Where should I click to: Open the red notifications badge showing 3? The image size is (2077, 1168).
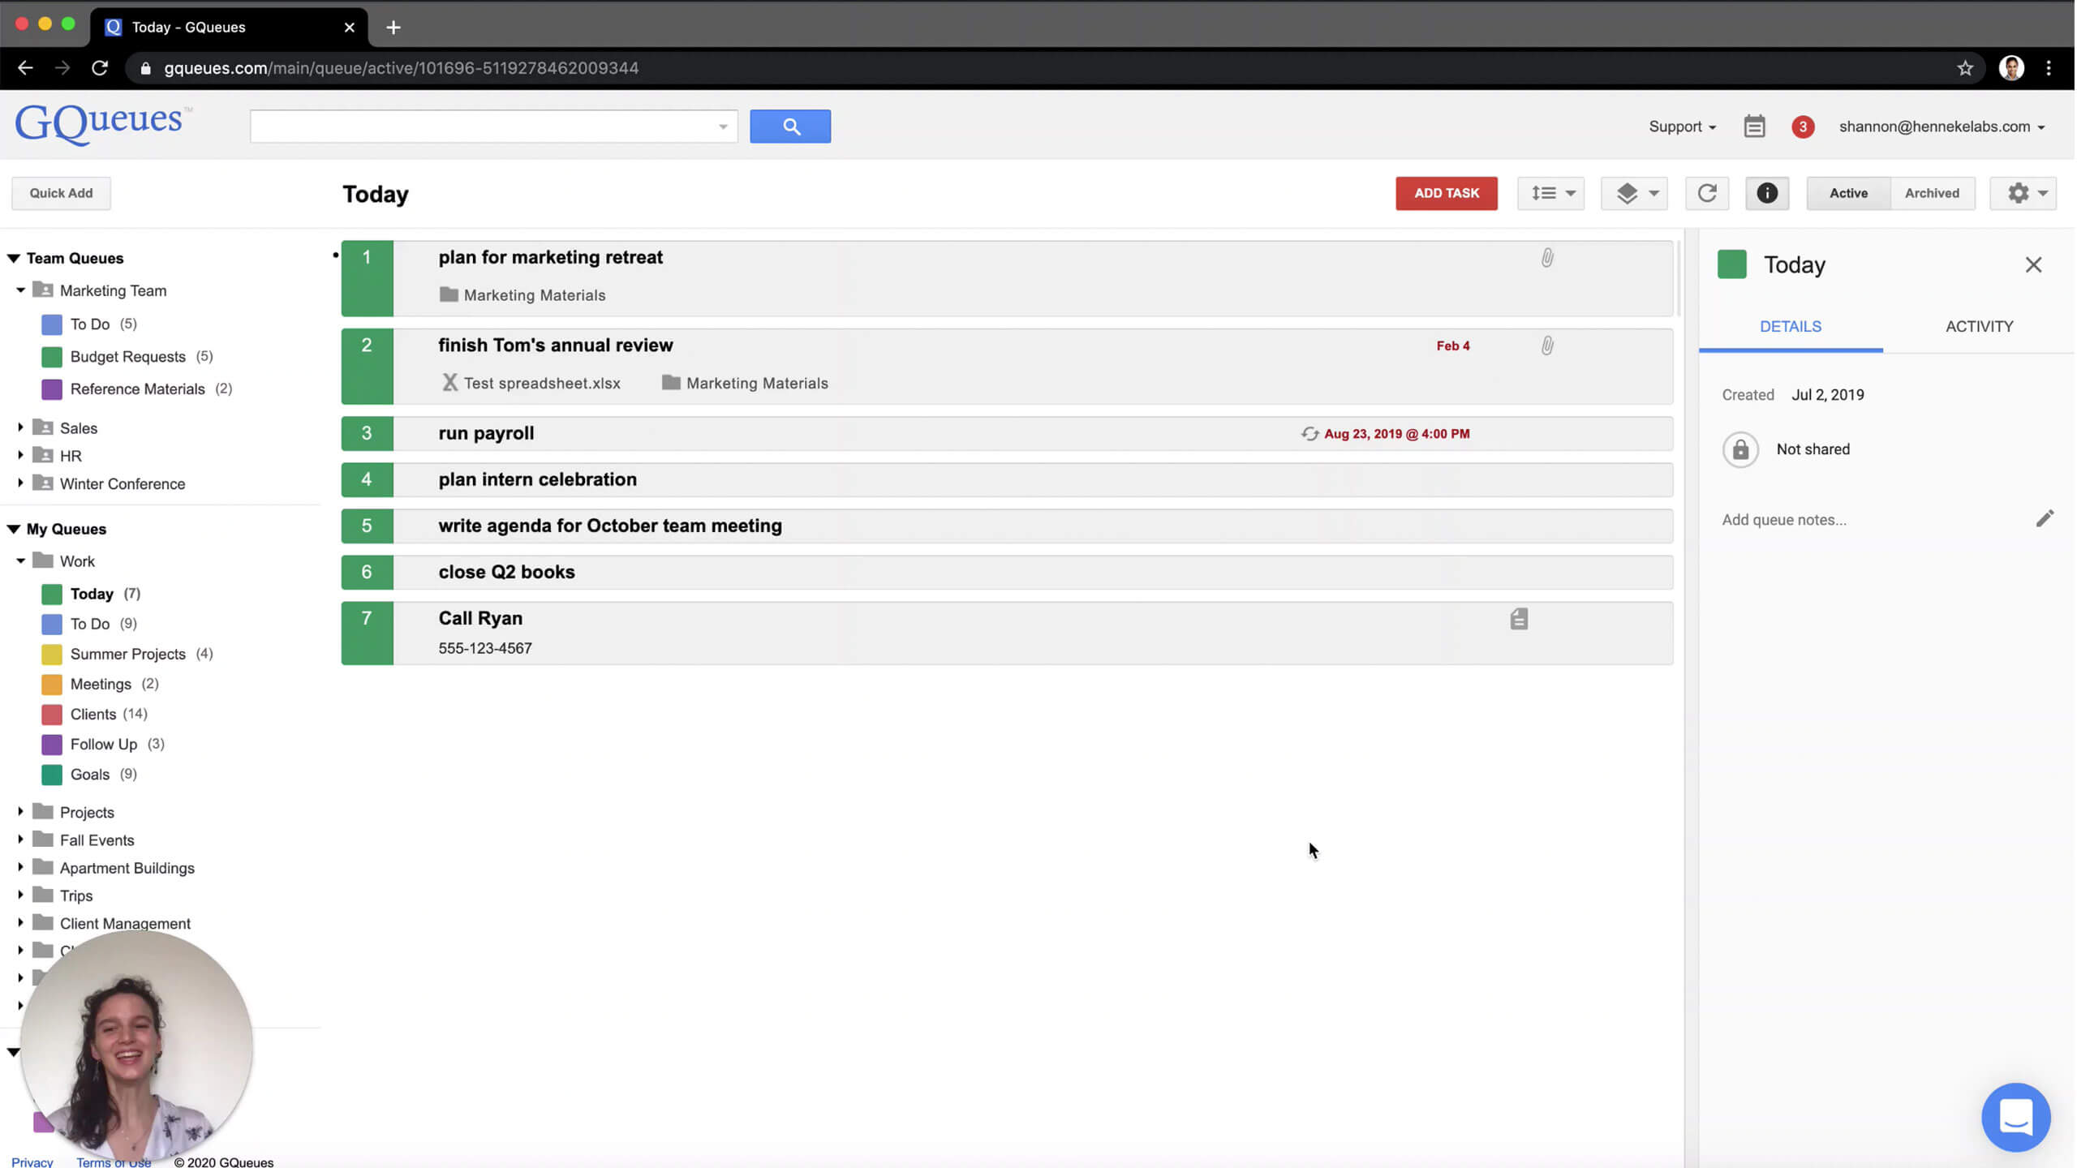pyautogui.click(x=1803, y=127)
